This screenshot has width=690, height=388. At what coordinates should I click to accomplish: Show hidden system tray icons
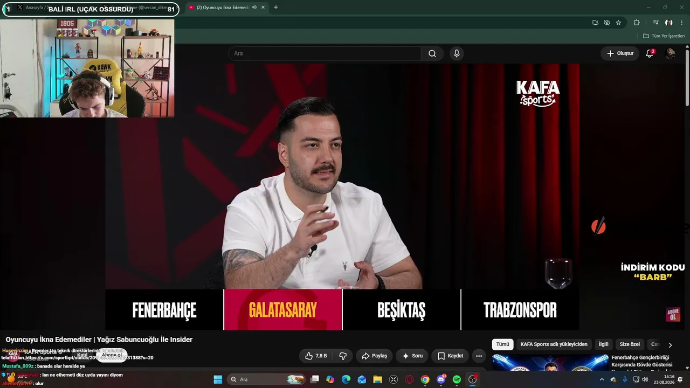[602, 379]
